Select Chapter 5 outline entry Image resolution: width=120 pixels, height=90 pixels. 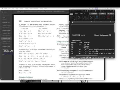(6, 36)
